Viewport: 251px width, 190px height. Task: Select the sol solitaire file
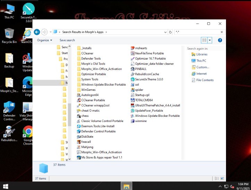pyautogui.click(x=135, y=85)
